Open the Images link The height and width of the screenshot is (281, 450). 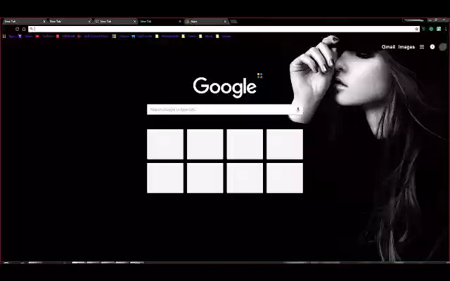coord(406,47)
